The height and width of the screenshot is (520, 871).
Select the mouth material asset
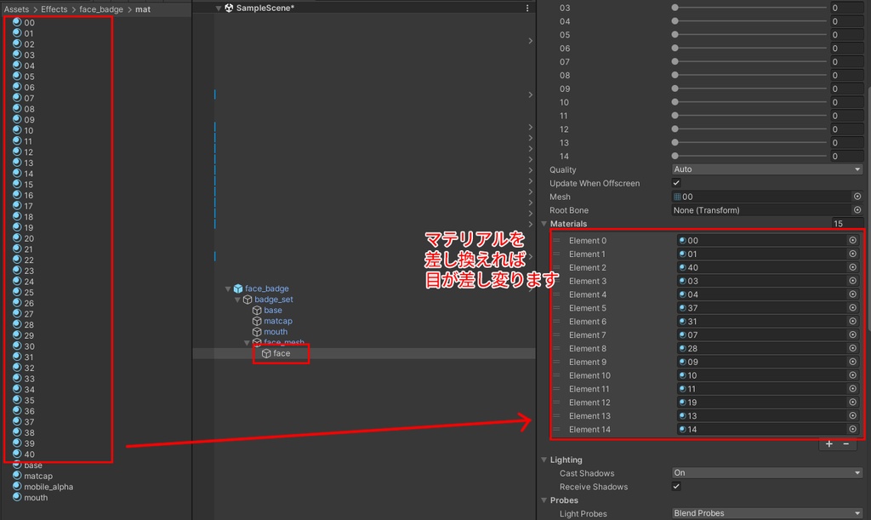[x=31, y=498]
